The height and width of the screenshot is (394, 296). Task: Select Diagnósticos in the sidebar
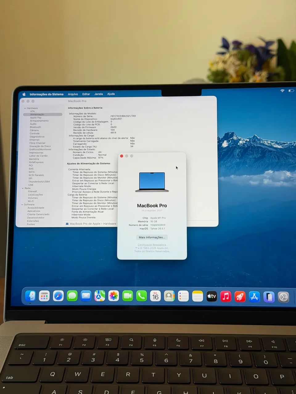37,137
